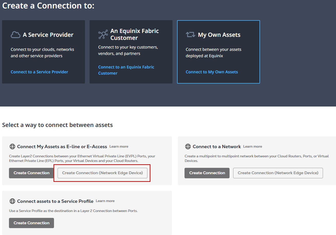The image size is (336, 235).
Task: Click the globe icon beside Connect to a Network
Action: coord(188,147)
